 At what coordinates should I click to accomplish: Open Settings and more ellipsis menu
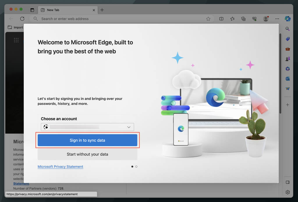point(277,19)
